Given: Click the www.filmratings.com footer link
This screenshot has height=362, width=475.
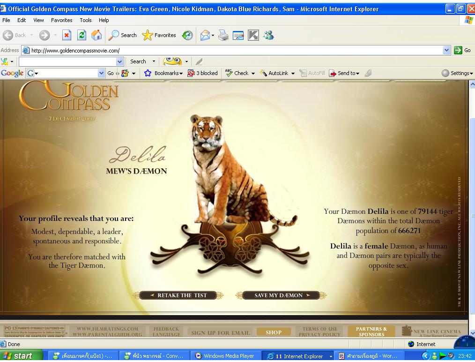Looking at the screenshot, I should coord(107,329).
